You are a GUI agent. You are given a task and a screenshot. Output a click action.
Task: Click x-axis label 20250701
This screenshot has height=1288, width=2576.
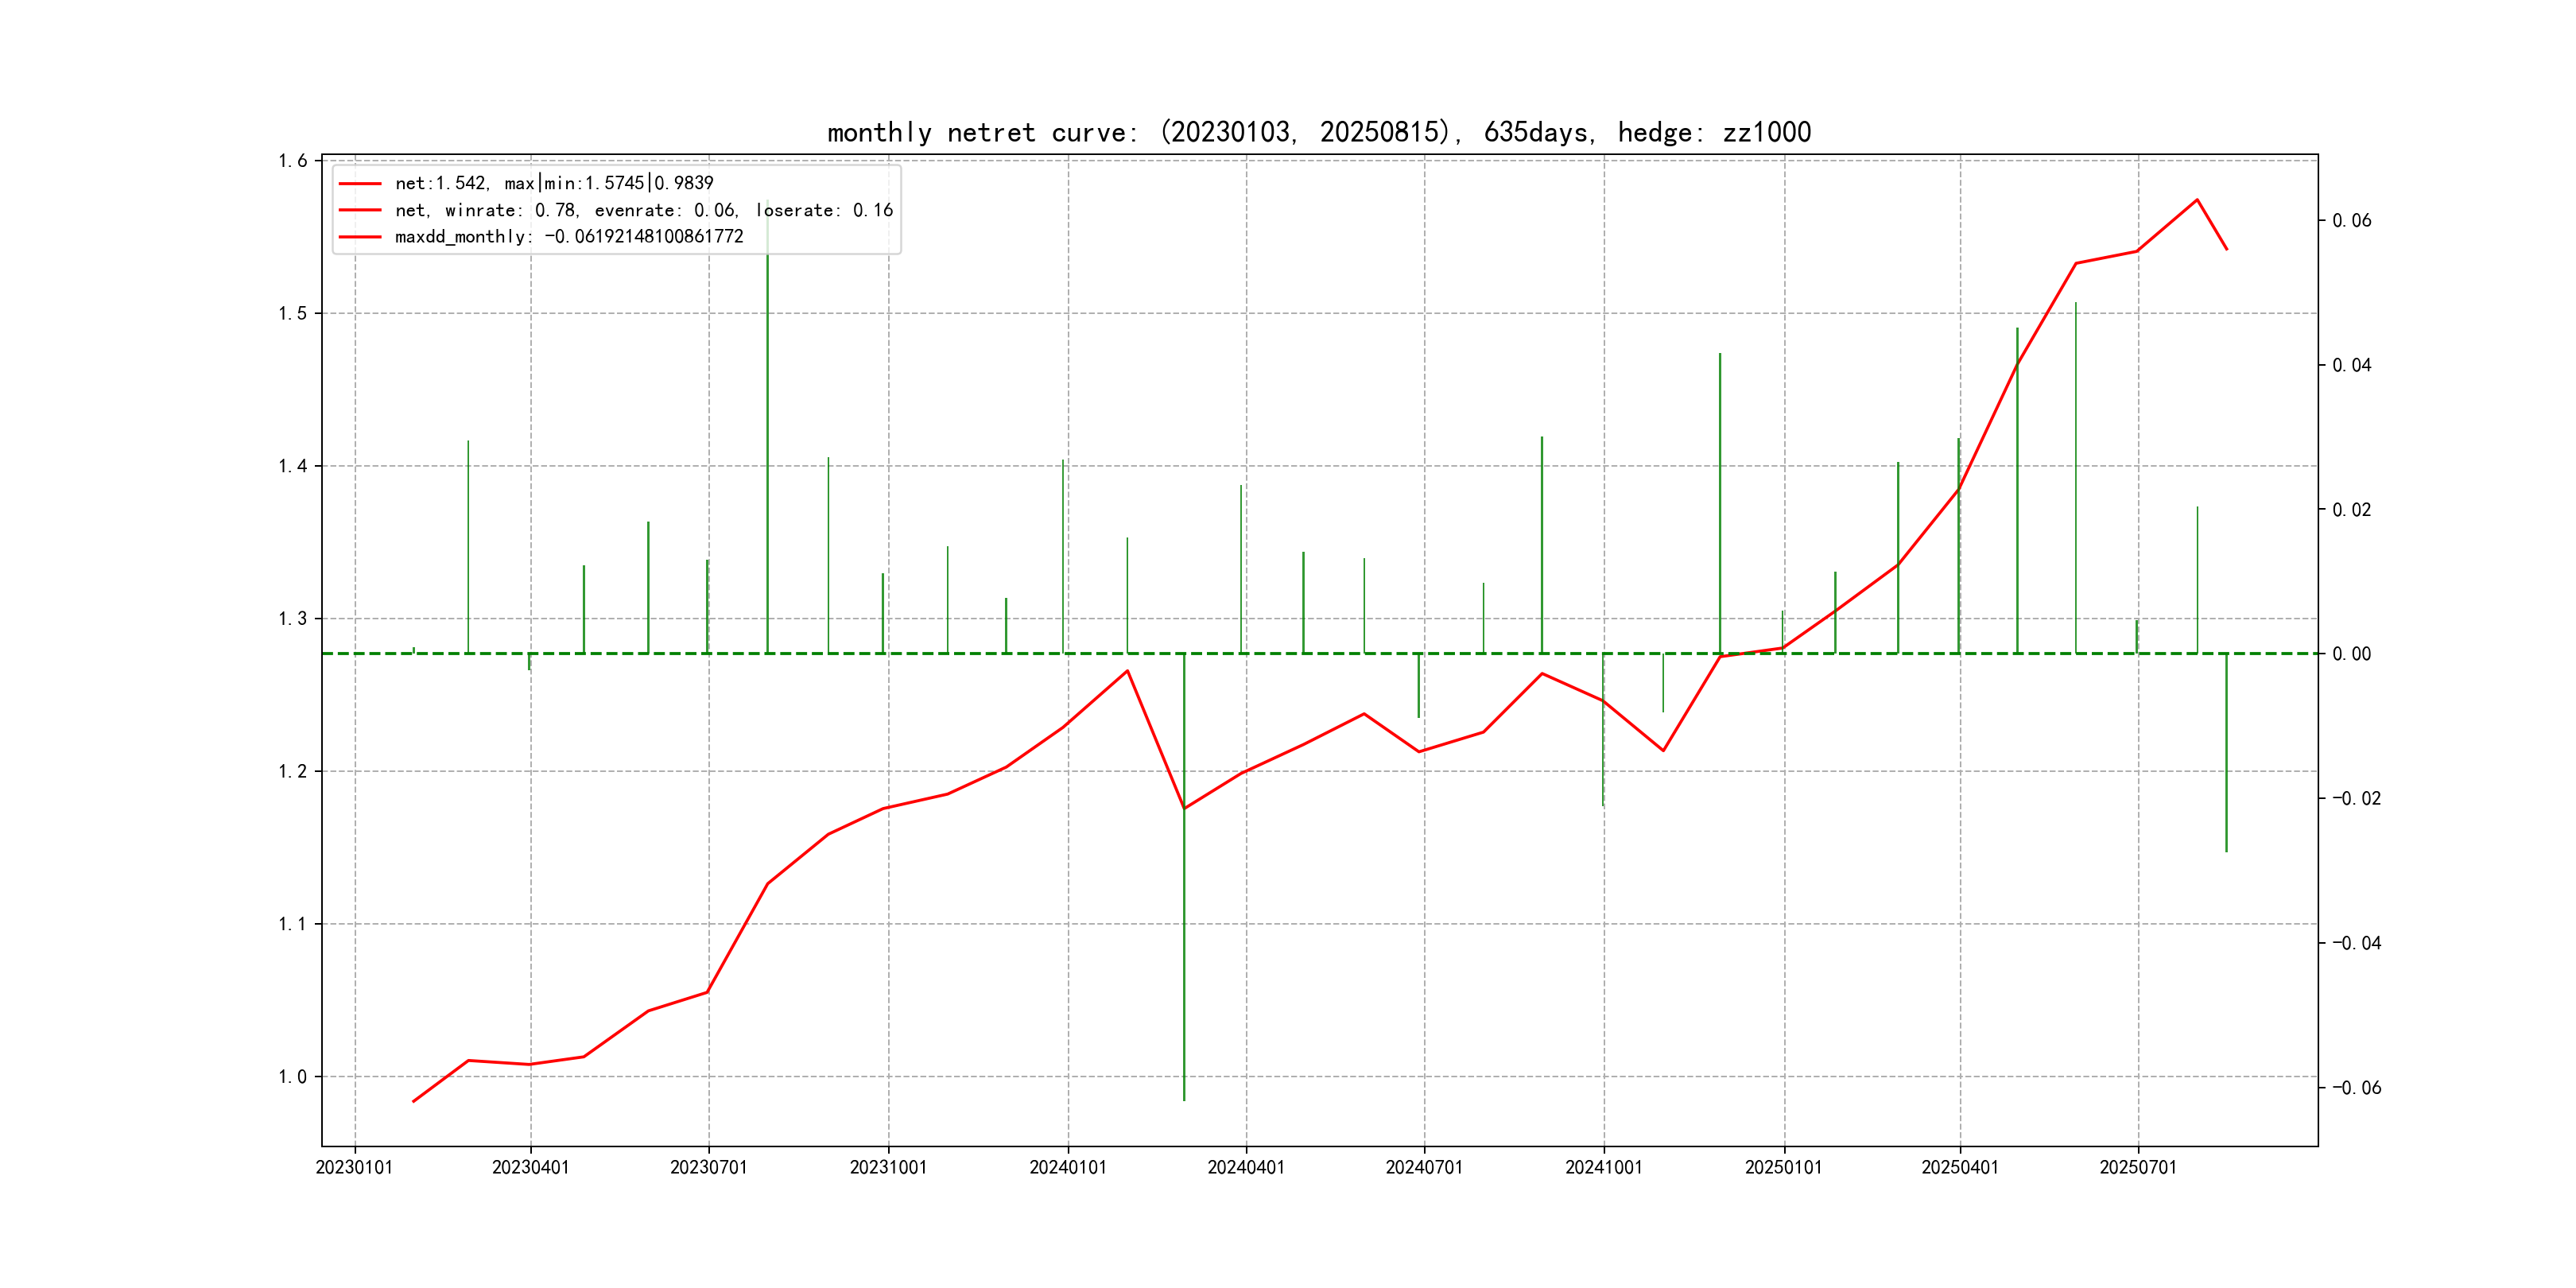click(2137, 1167)
